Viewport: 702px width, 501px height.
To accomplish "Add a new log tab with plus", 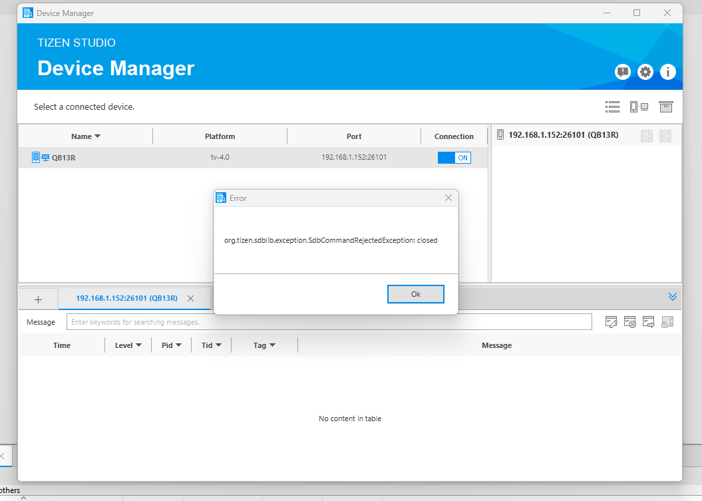I will pyautogui.click(x=38, y=299).
